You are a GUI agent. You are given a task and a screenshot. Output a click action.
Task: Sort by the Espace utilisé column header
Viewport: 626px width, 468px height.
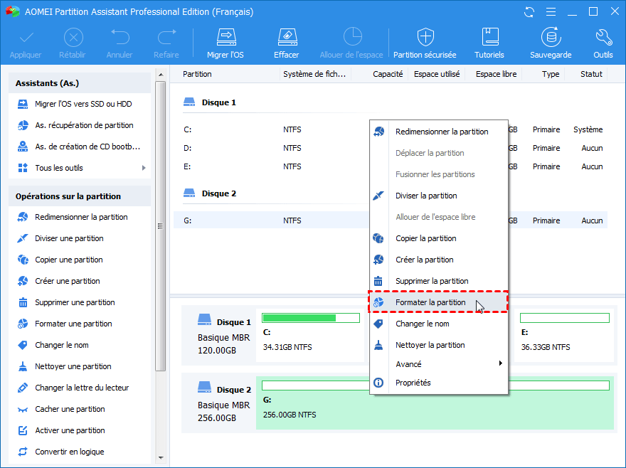point(437,74)
